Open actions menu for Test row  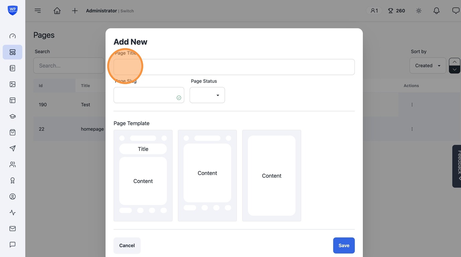tap(412, 105)
